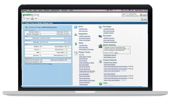Image resolution: width=170 pixels, height=102 pixels.
Task: Open the Bookmarks menu in menu bar
Action: 55,10
